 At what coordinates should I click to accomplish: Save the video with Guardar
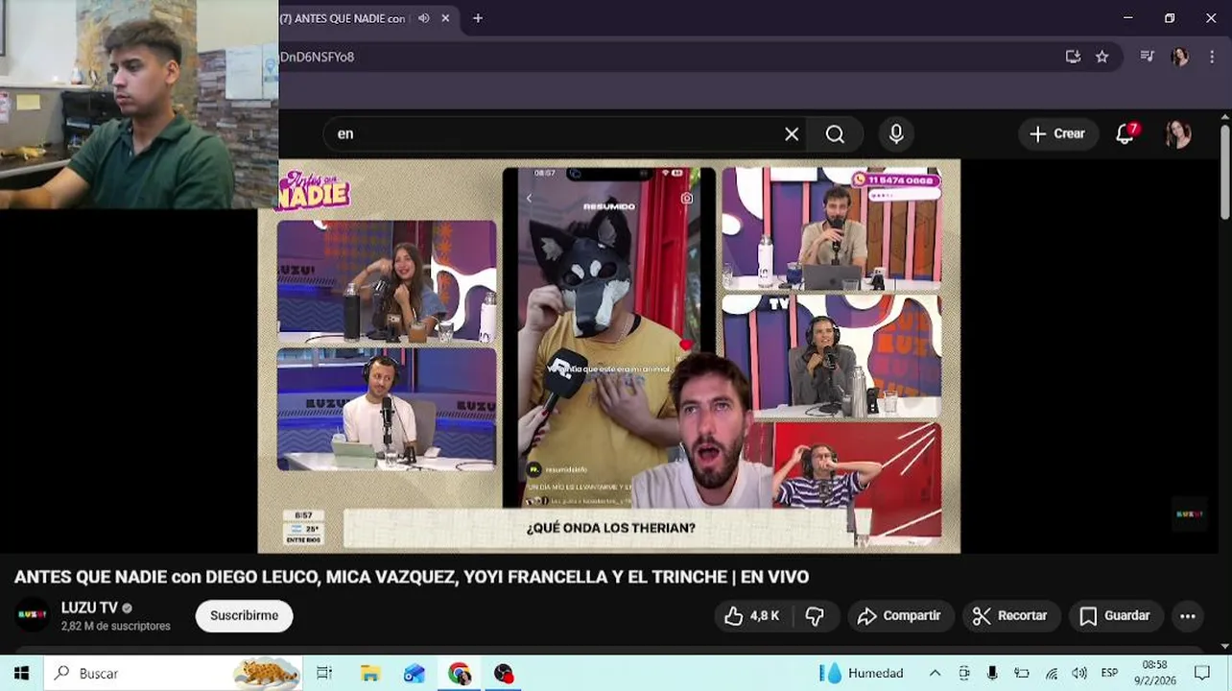pos(1115,616)
